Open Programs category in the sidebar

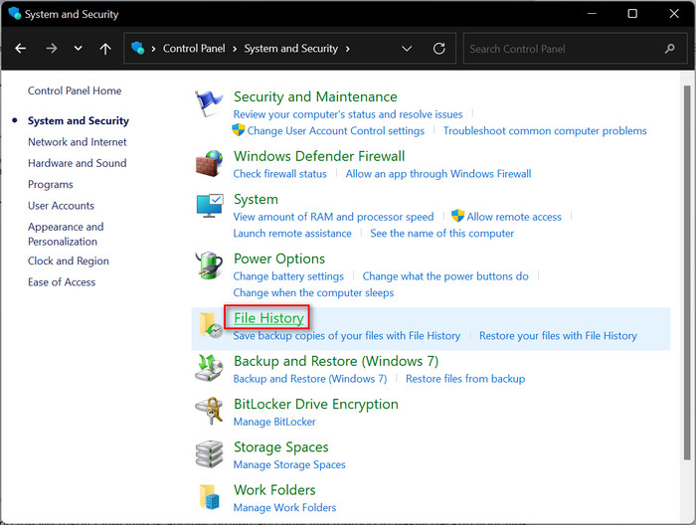(x=50, y=185)
